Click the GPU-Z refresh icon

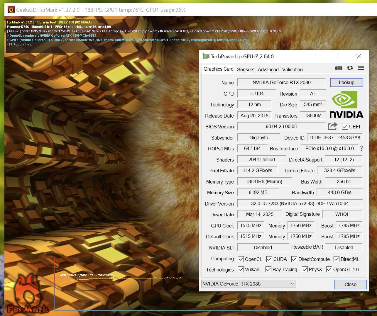(x=350, y=68)
